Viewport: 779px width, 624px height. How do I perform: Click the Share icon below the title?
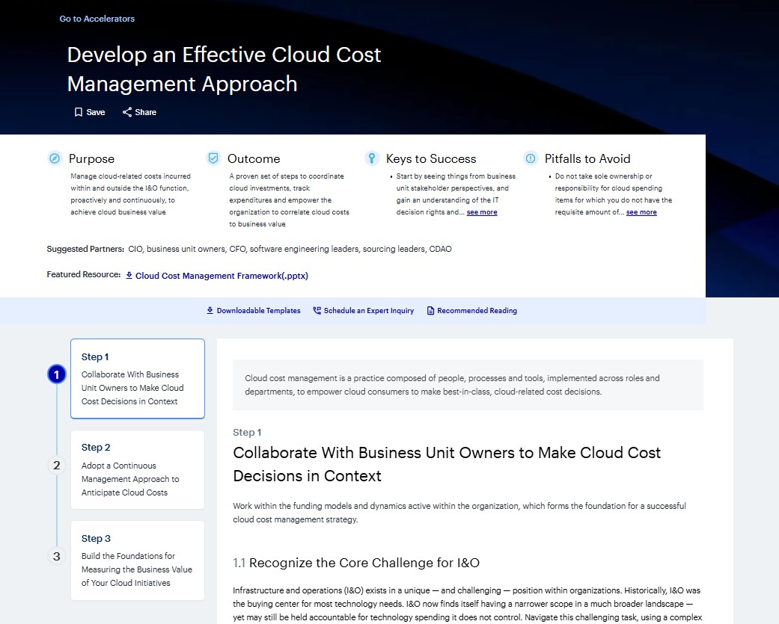tap(127, 111)
